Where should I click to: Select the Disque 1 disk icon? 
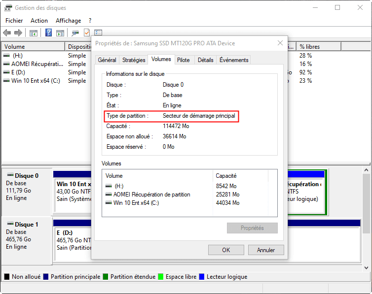click(x=10, y=224)
